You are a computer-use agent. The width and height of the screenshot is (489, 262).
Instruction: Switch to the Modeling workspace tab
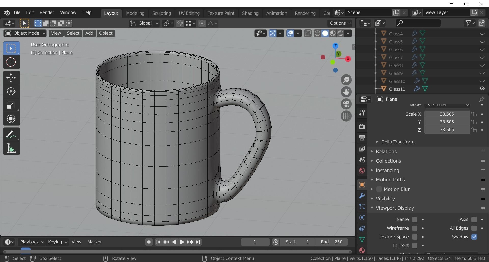135,13
